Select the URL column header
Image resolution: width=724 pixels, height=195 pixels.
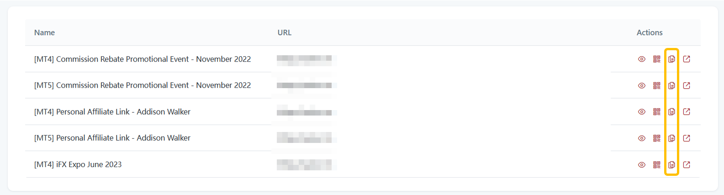285,32
